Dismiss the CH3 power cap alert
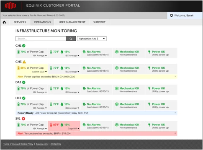Image resolution: width=203 pixels, height=150 pixels. click(x=175, y=77)
